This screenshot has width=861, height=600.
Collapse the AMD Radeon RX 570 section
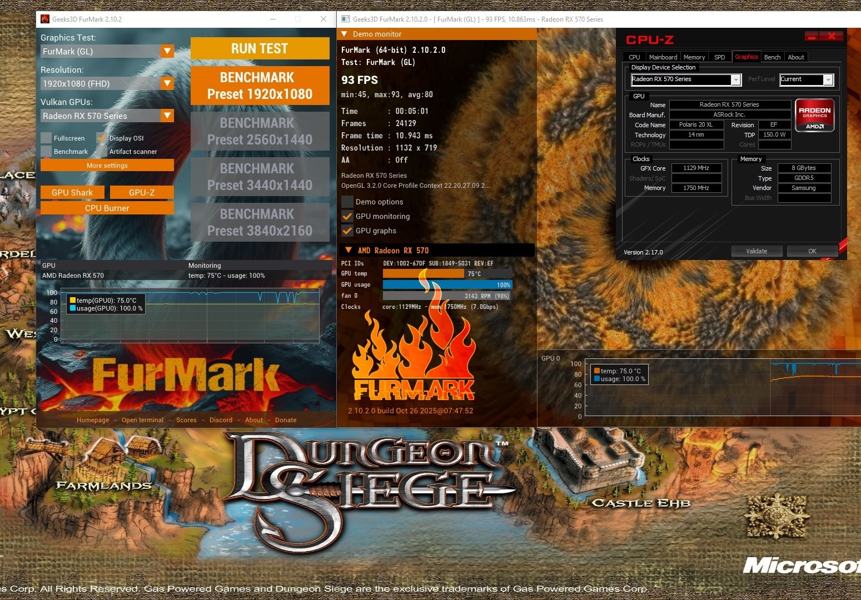[437, 251]
